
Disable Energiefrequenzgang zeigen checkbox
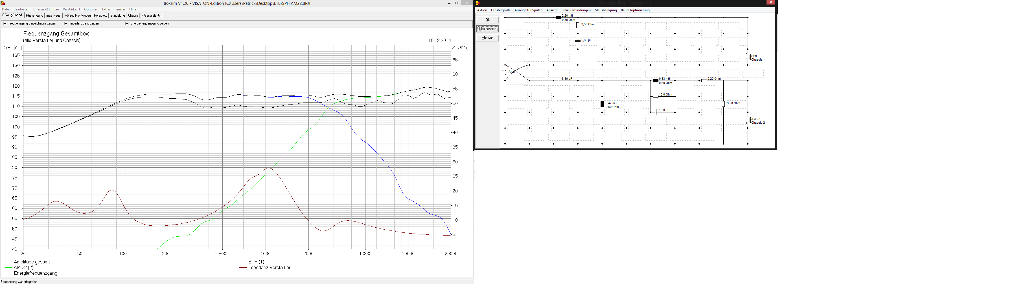(127, 24)
